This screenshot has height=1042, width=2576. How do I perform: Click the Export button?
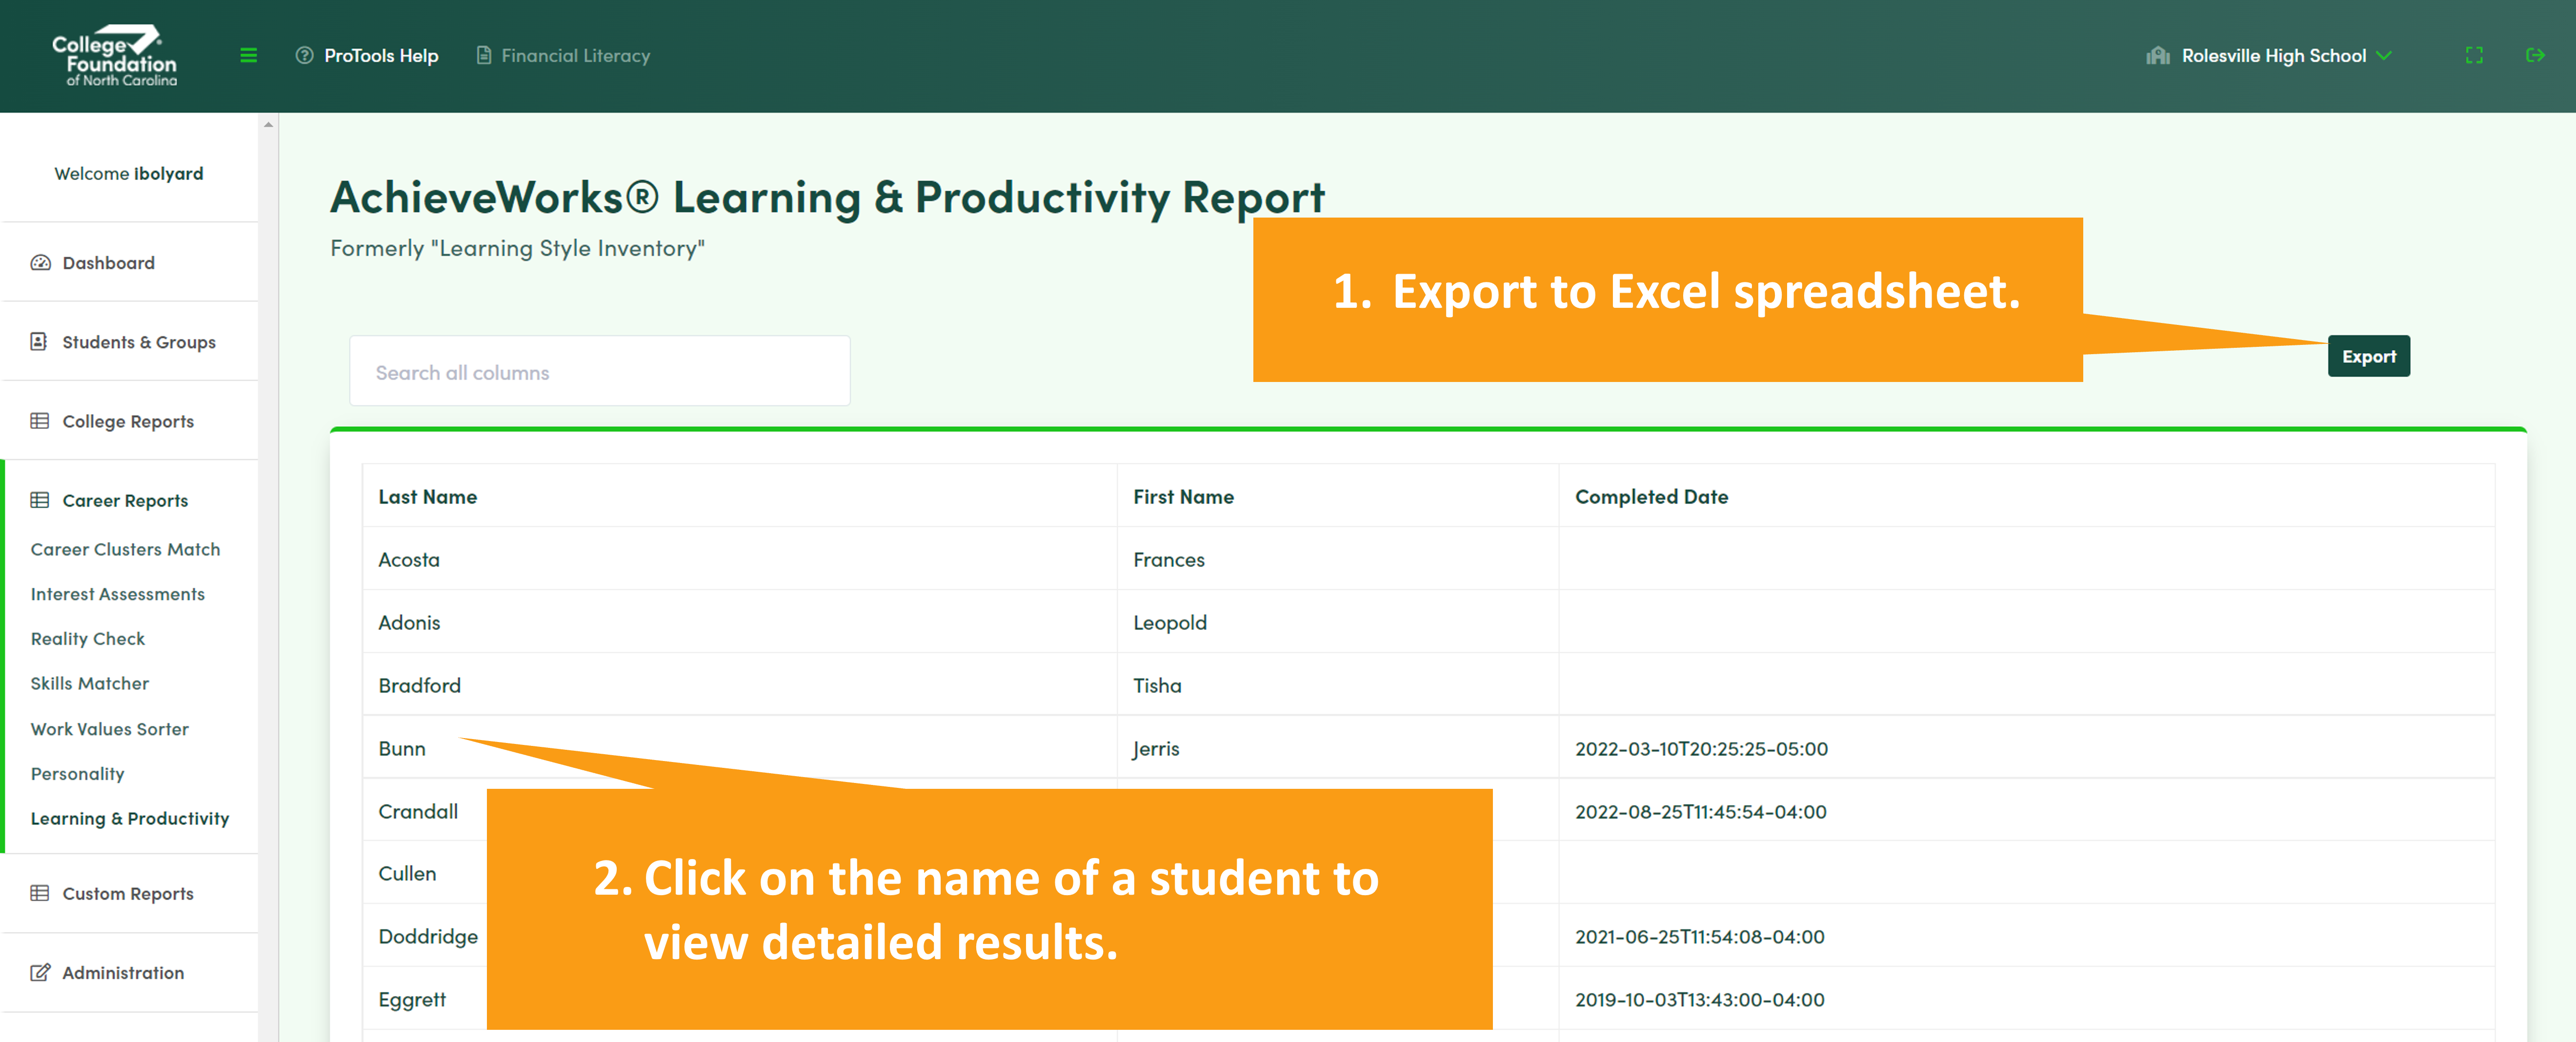click(2368, 356)
